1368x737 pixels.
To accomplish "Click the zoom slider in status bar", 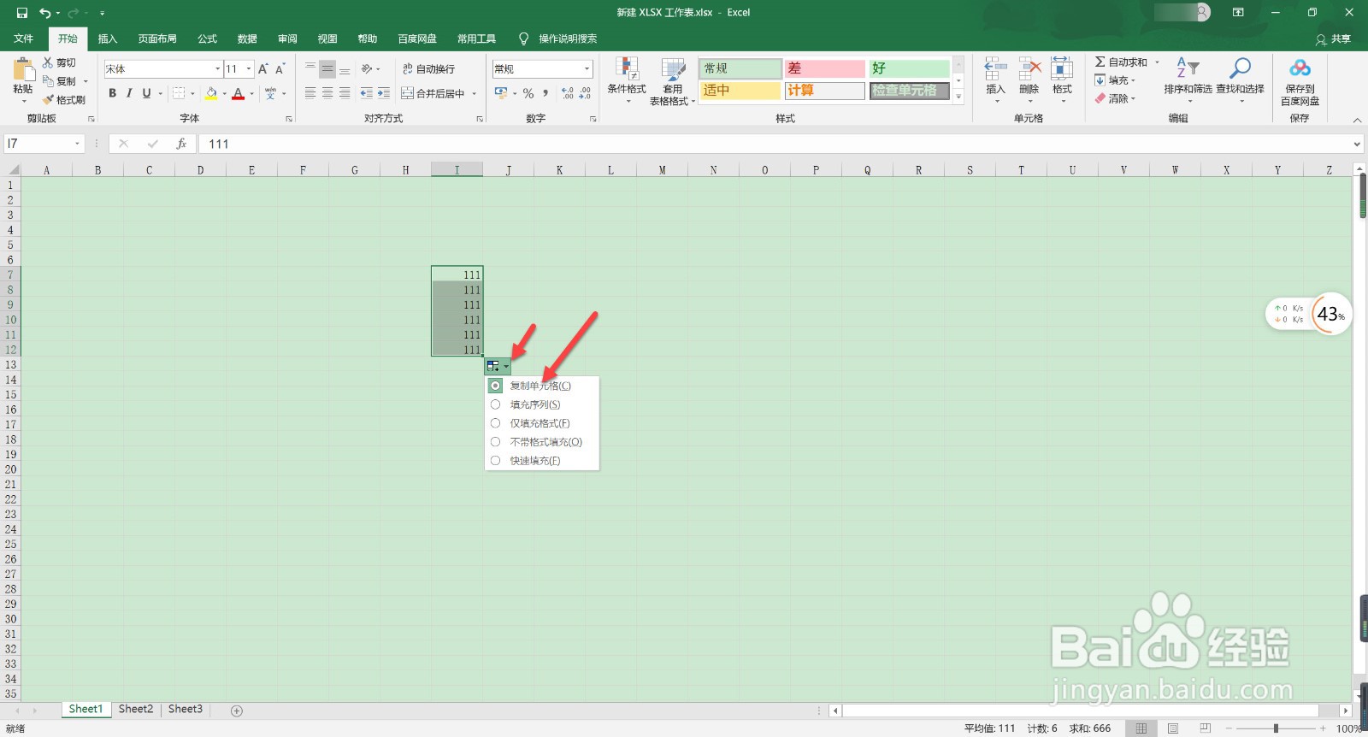I will (x=1276, y=728).
